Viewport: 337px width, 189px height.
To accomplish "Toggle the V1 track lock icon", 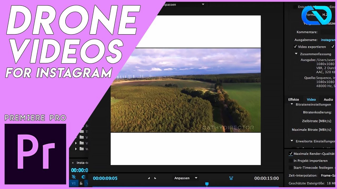I will click(x=81, y=183).
